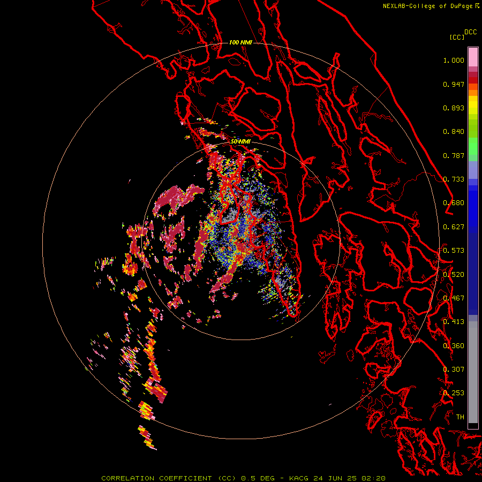482x482 pixels.
Task: Click the TH threshold label
Action: click(x=460, y=417)
